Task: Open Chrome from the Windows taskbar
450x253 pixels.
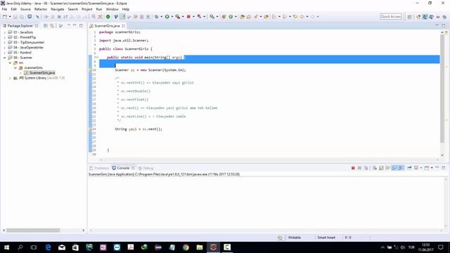Action: (x=186, y=247)
